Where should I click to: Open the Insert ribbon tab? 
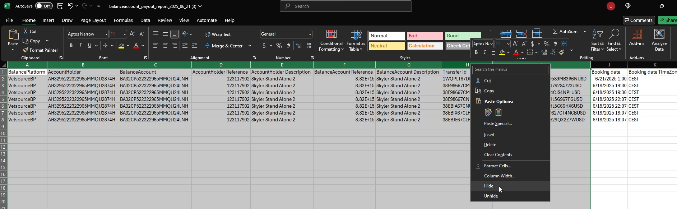48,20
